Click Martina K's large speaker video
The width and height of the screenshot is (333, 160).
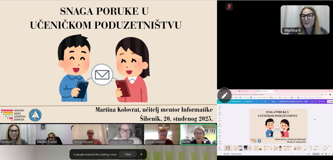tap(305, 20)
